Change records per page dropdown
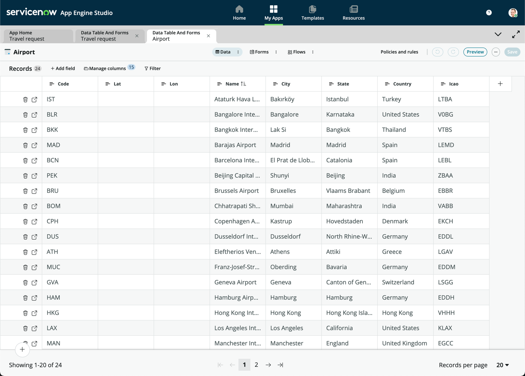 tap(503, 365)
